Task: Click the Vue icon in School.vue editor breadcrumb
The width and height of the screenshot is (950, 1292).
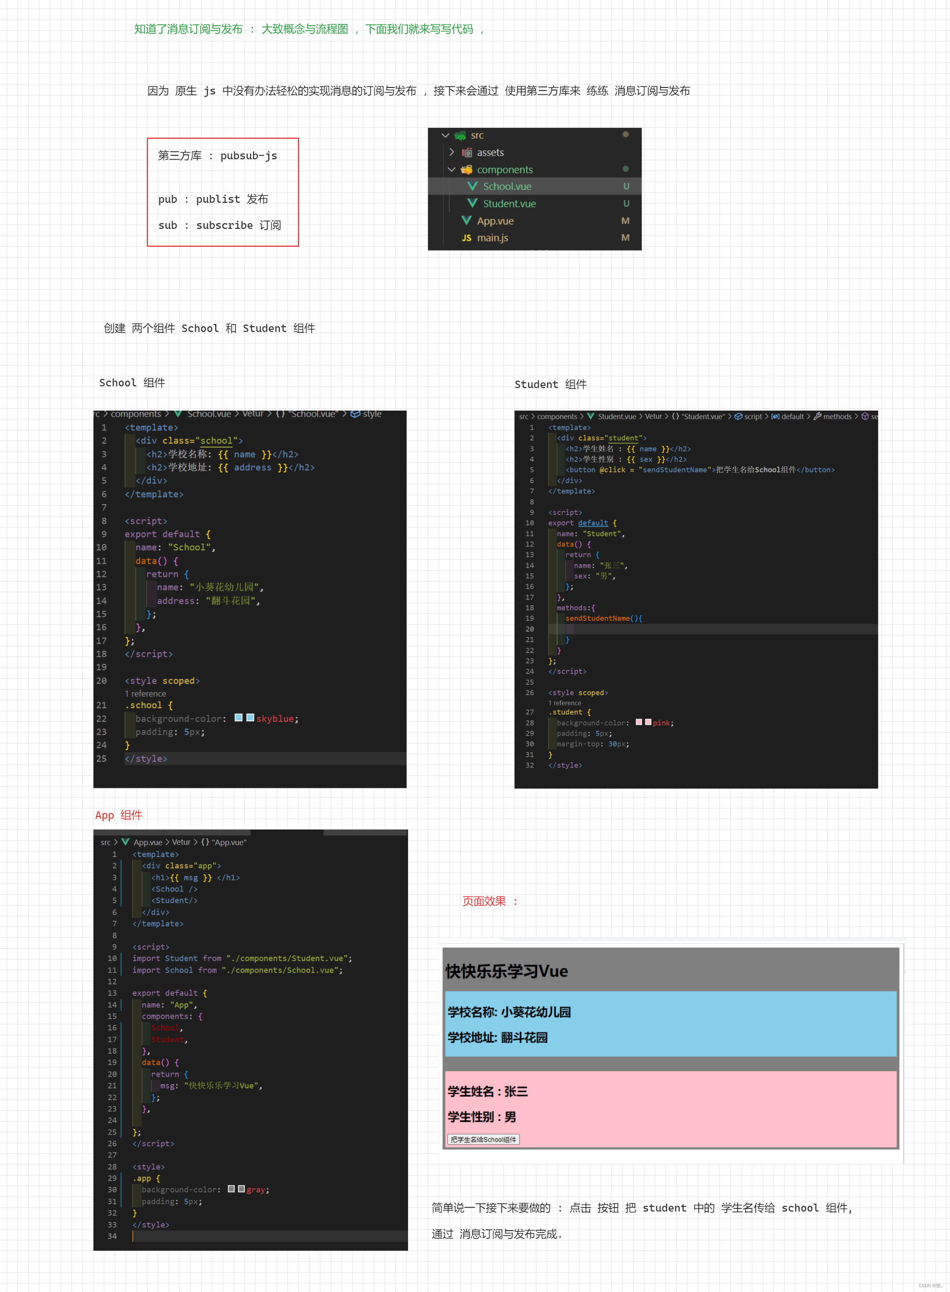Action: [178, 414]
